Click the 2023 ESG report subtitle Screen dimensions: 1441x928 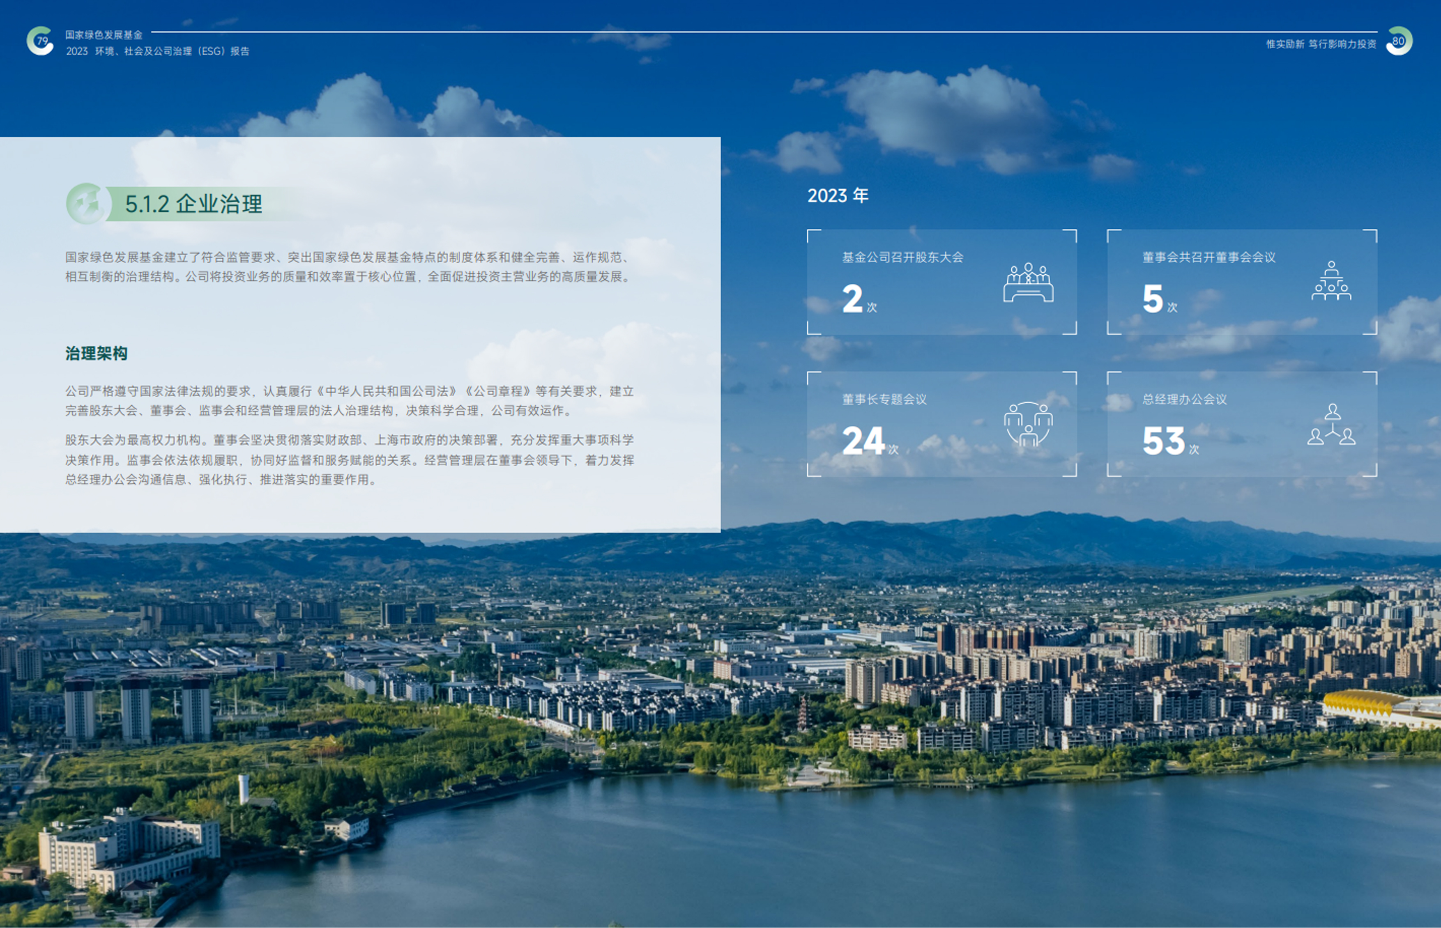[x=158, y=51]
